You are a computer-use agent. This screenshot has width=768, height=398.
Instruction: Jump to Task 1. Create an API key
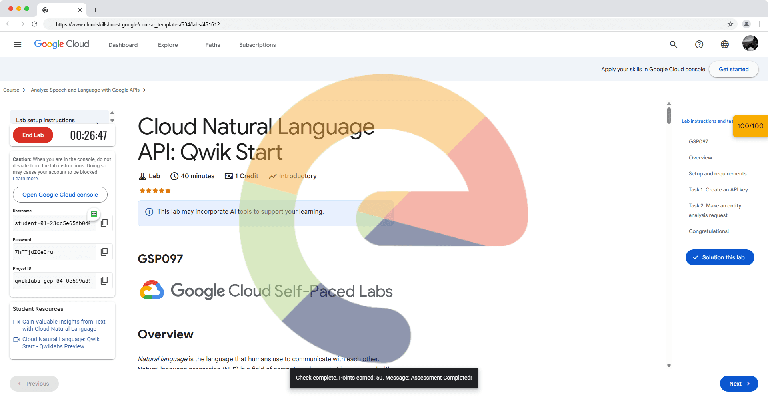[x=718, y=190]
